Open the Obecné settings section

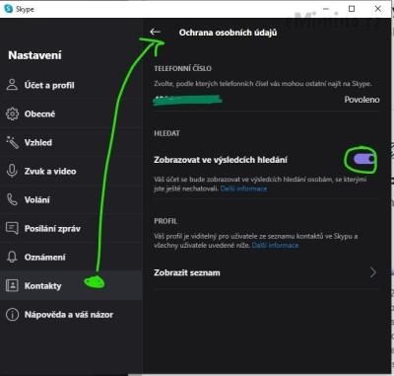pos(71,113)
